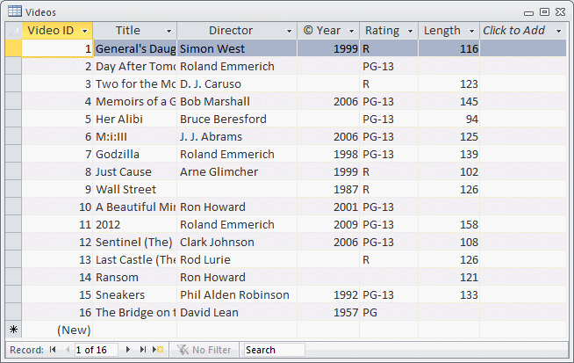Go to next record arrow

(x=128, y=350)
